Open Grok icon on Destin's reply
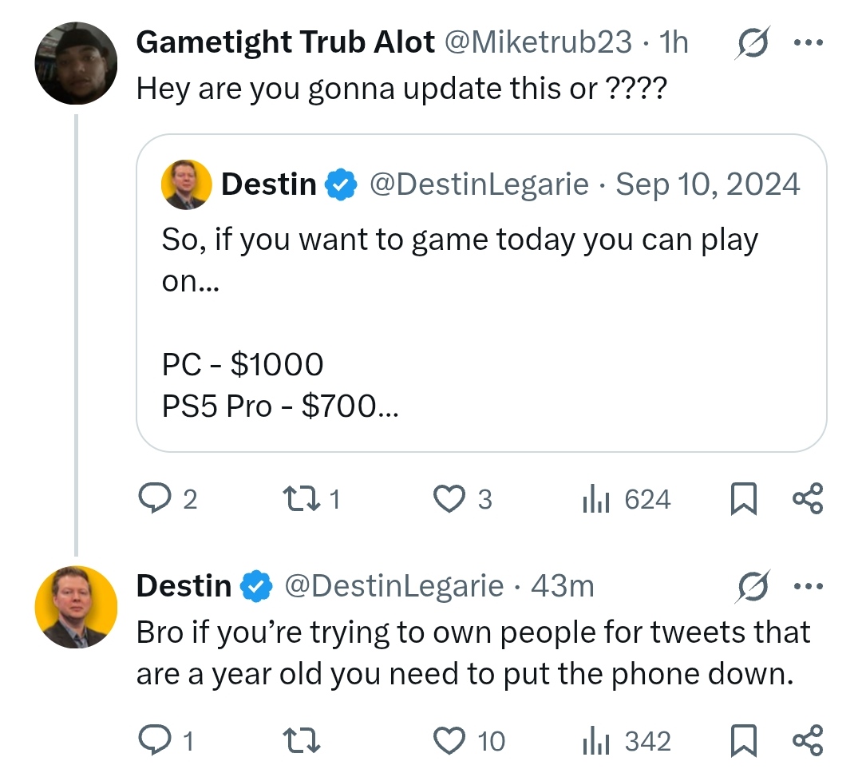This screenshot has height=769, width=862. pos(752,586)
